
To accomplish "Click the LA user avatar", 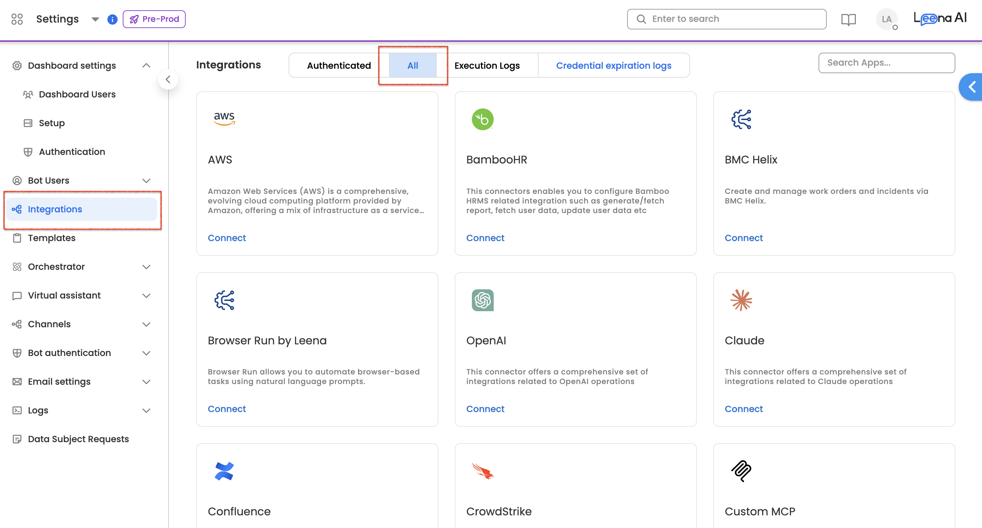I will [x=886, y=19].
